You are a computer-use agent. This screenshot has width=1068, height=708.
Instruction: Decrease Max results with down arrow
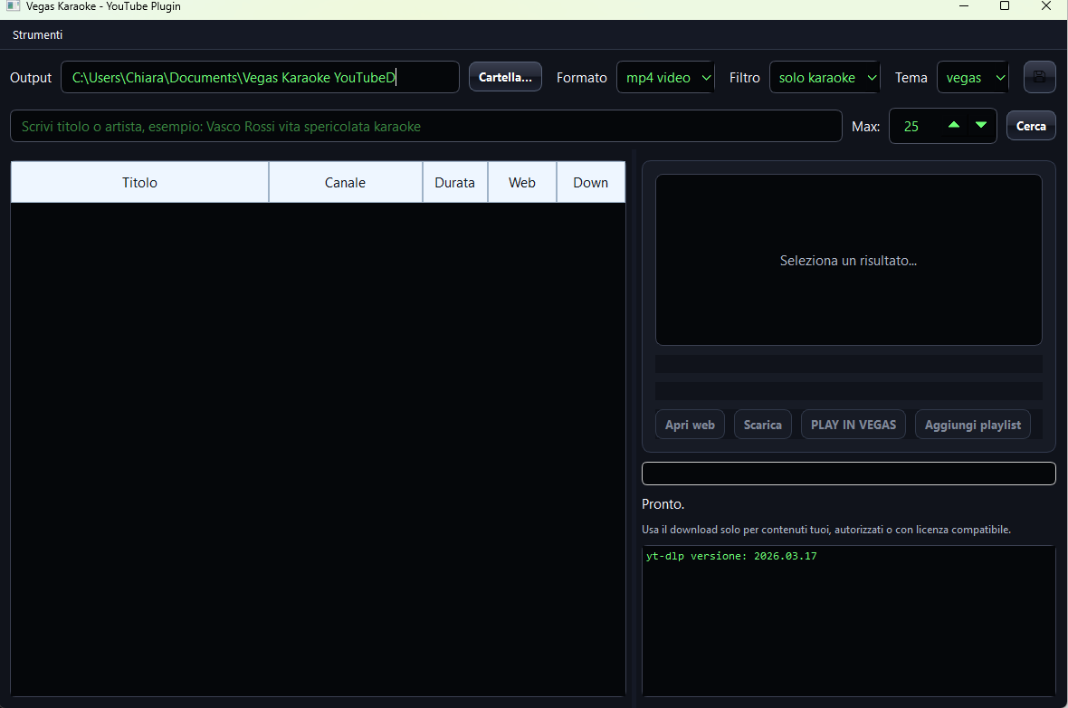pos(981,125)
